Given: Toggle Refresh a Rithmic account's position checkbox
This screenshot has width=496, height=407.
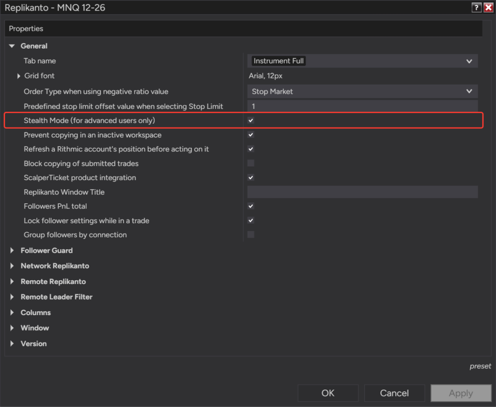Looking at the screenshot, I should point(251,149).
